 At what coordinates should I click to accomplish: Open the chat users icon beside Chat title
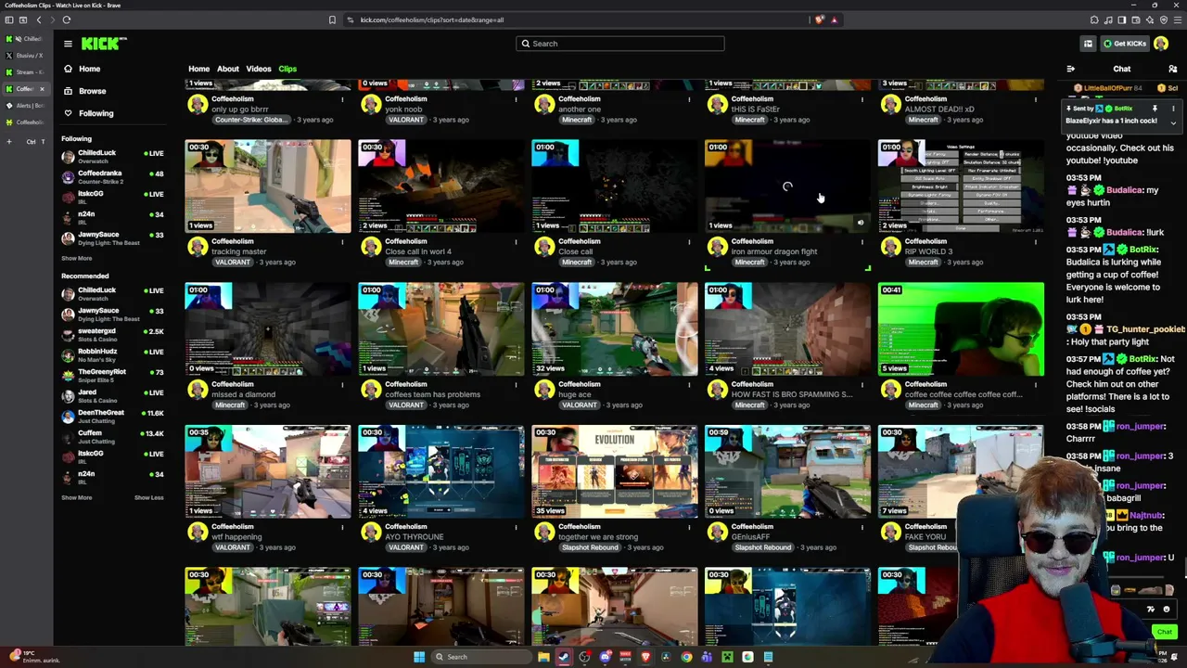coord(1172,69)
